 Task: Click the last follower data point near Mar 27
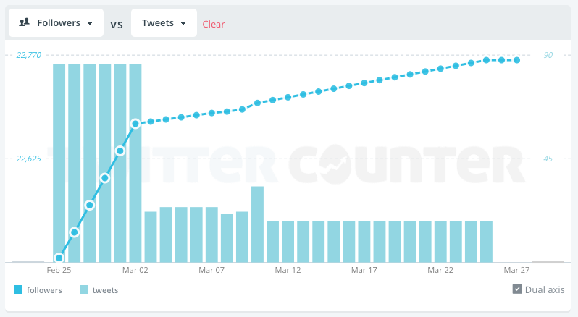517,60
